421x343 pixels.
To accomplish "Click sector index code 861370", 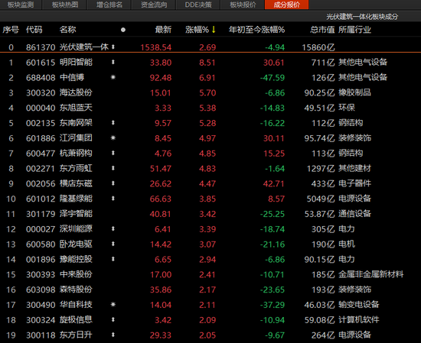I will [x=41, y=47].
